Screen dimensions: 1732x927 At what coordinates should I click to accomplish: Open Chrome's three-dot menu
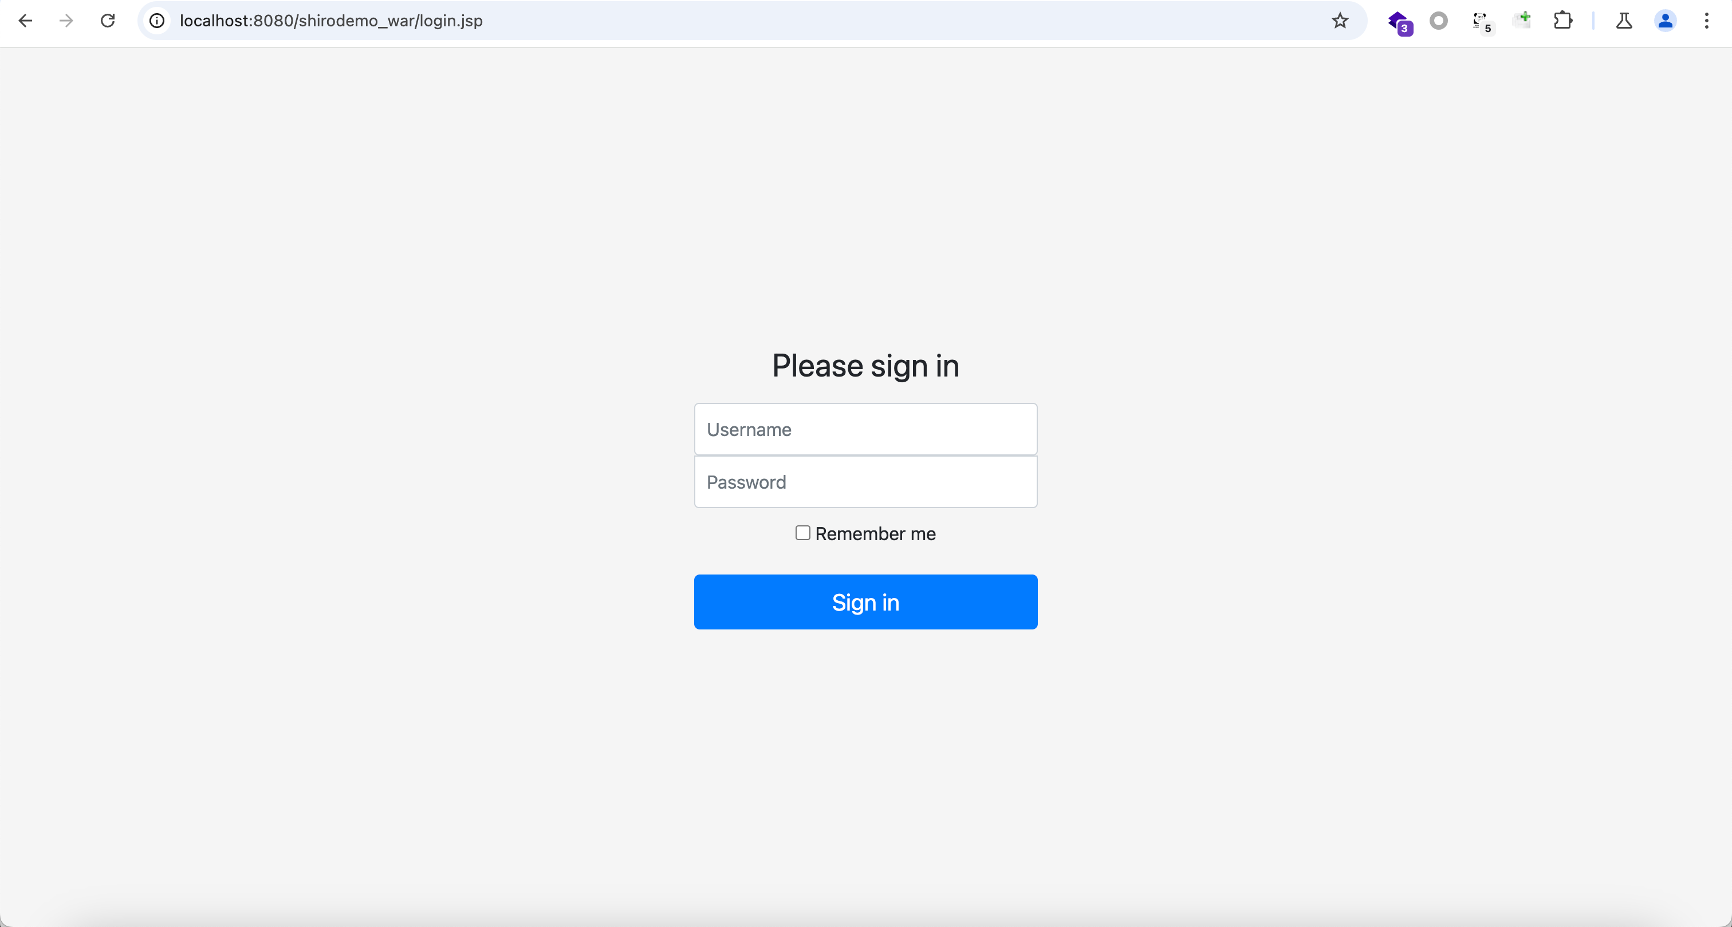pyautogui.click(x=1706, y=21)
